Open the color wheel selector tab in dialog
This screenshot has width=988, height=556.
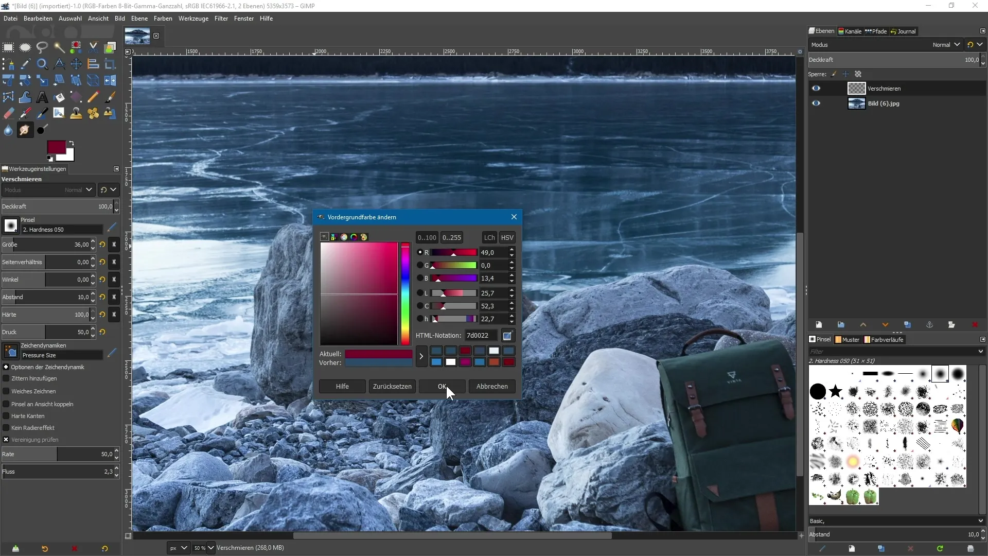[354, 237]
